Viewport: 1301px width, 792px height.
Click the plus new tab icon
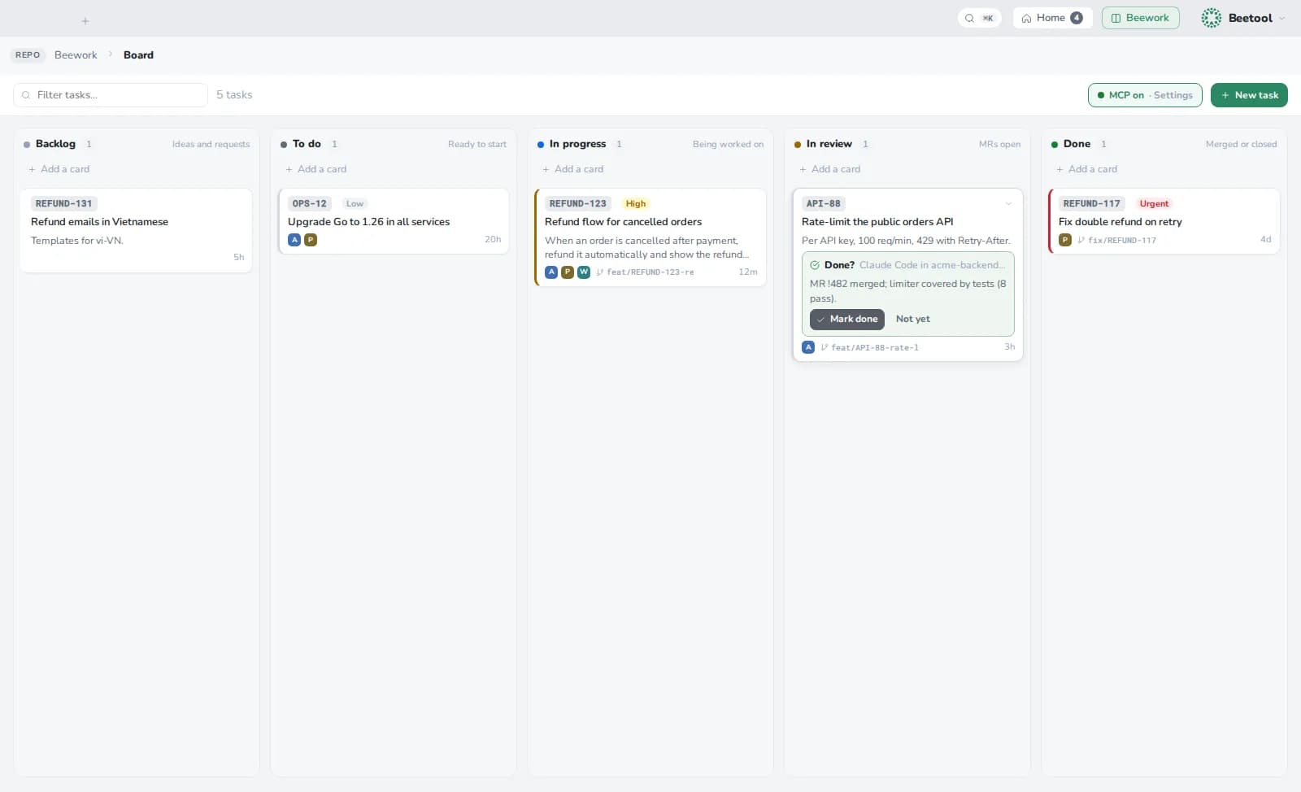click(x=85, y=21)
